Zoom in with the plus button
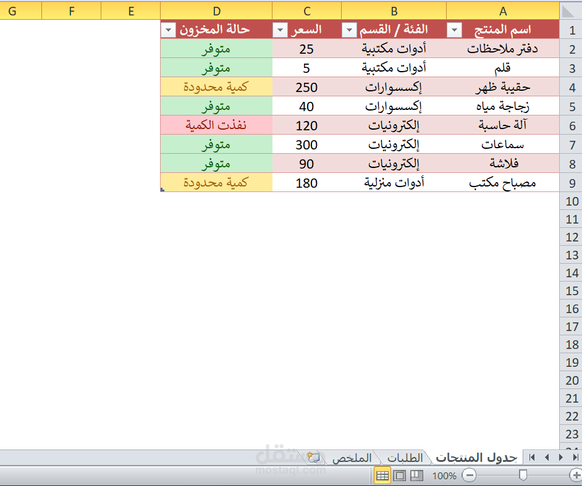Viewport: 582px width, 486px height. click(x=576, y=476)
